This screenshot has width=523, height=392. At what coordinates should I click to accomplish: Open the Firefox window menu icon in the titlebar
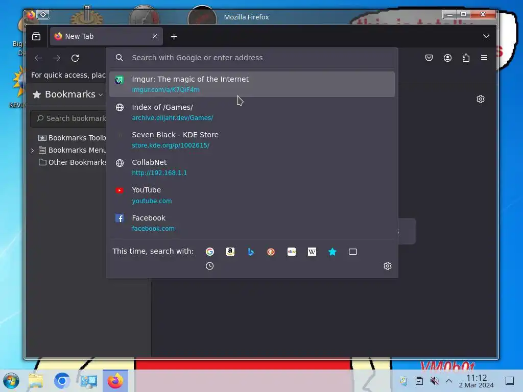pos(31,14)
